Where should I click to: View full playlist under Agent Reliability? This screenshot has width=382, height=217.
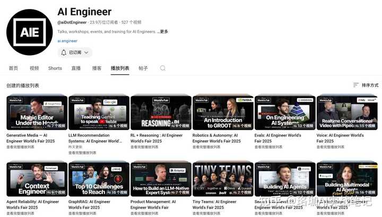(x=21, y=213)
